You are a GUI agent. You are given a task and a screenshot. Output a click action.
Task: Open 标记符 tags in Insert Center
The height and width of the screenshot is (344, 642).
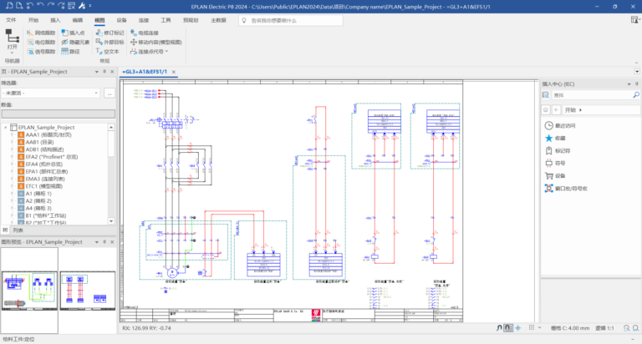tap(558, 151)
